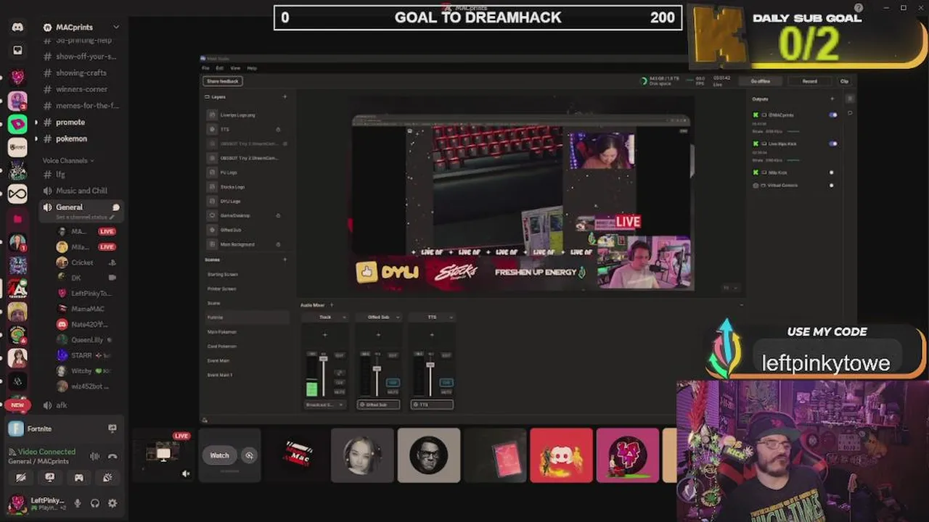Open Discord user settings gear
929x522 pixels.
112,503
